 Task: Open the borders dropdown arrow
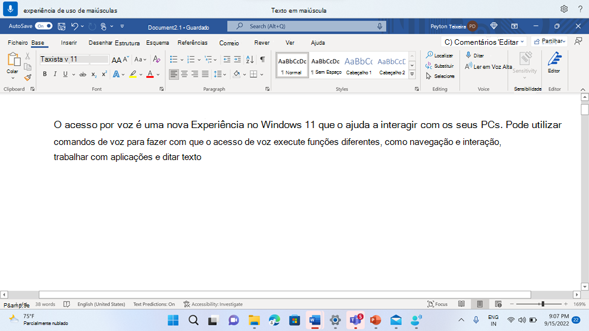[x=262, y=74]
